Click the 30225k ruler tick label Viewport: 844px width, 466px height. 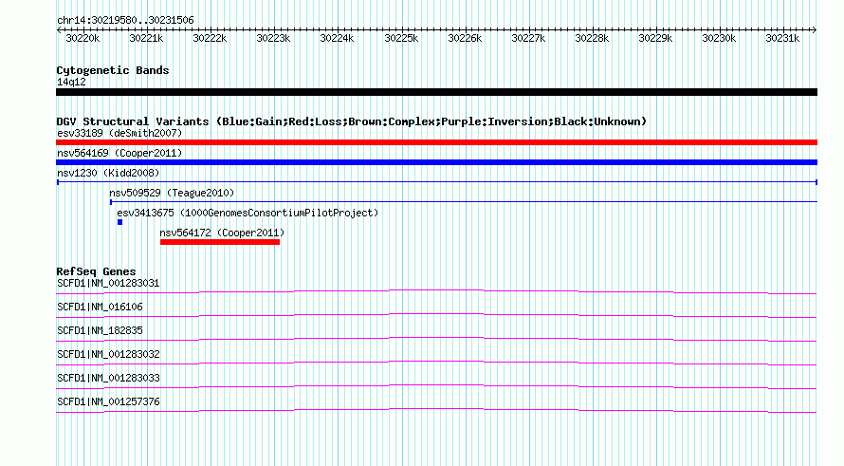tap(401, 38)
